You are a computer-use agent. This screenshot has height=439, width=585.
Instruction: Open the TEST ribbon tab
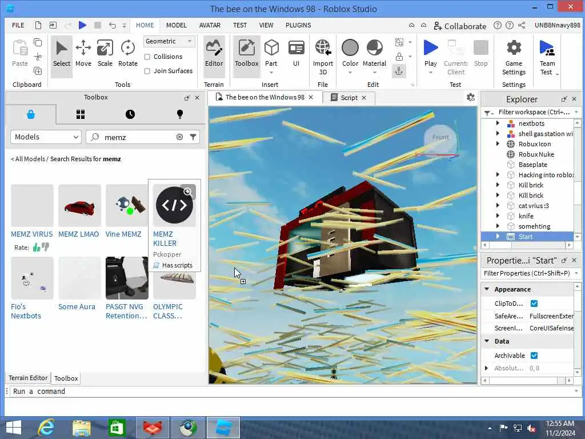[240, 25]
